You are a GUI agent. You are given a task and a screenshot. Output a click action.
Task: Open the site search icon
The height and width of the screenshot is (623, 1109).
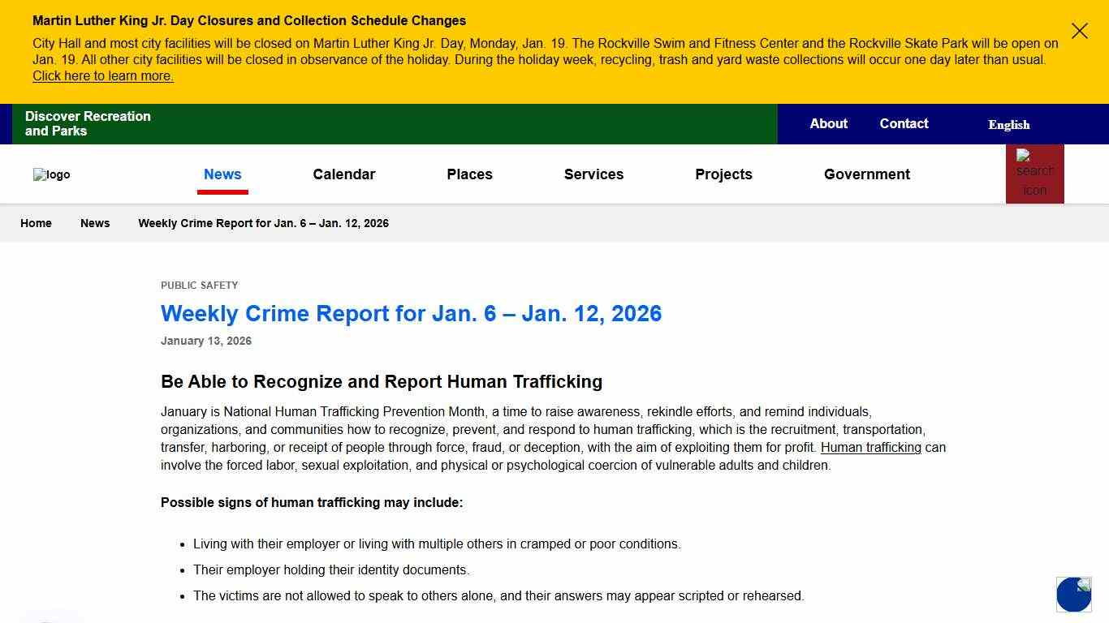pyautogui.click(x=1035, y=174)
